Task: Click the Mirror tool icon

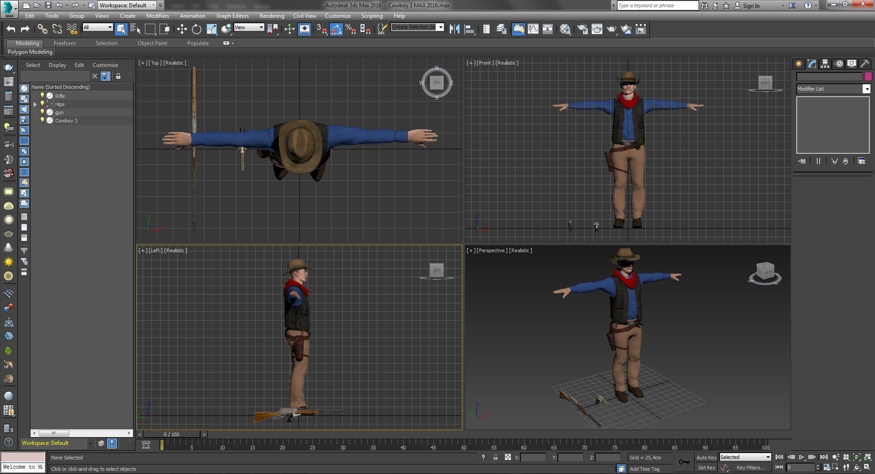Action: (x=454, y=29)
